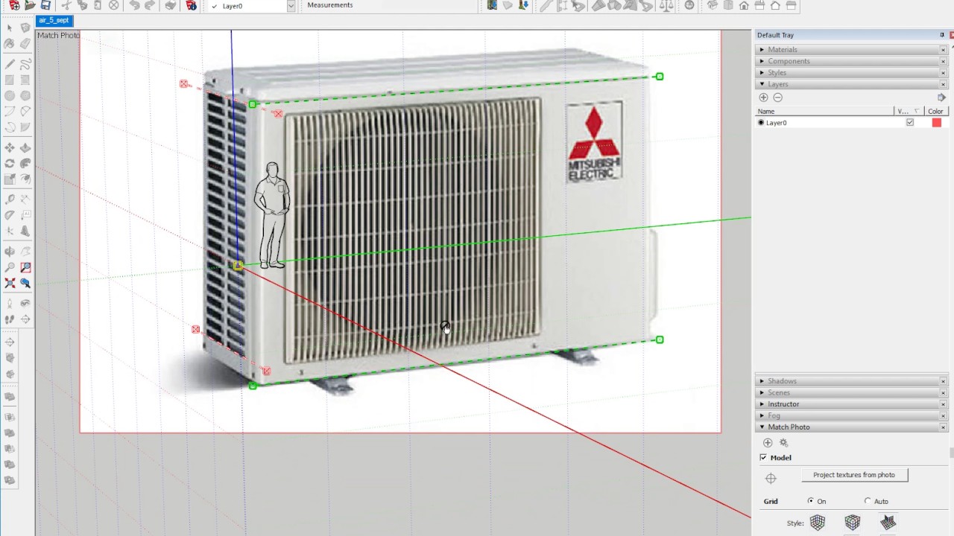954x536 pixels.
Task: Activate the Zoom Window tool
Action: 25,267
